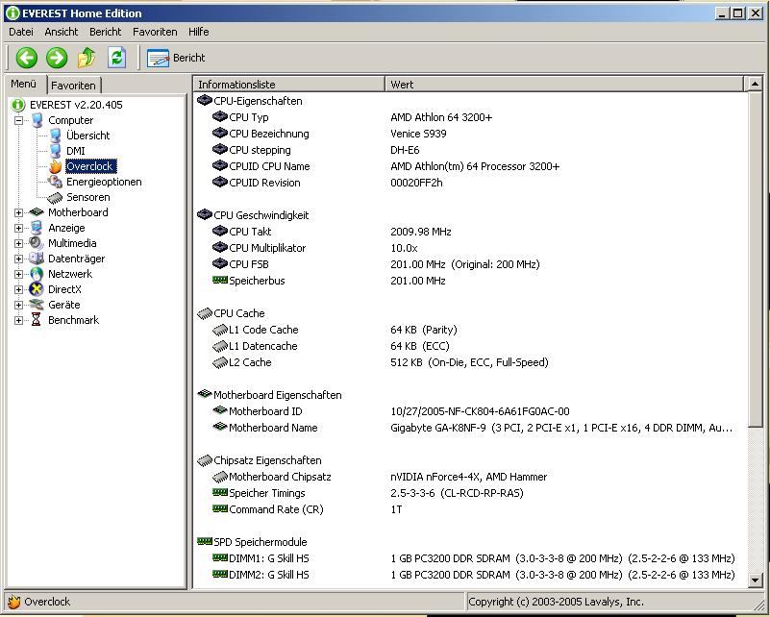This screenshot has height=617, width=770.
Task: Click the Speicherbus memory stick icon
Action: click(220, 280)
